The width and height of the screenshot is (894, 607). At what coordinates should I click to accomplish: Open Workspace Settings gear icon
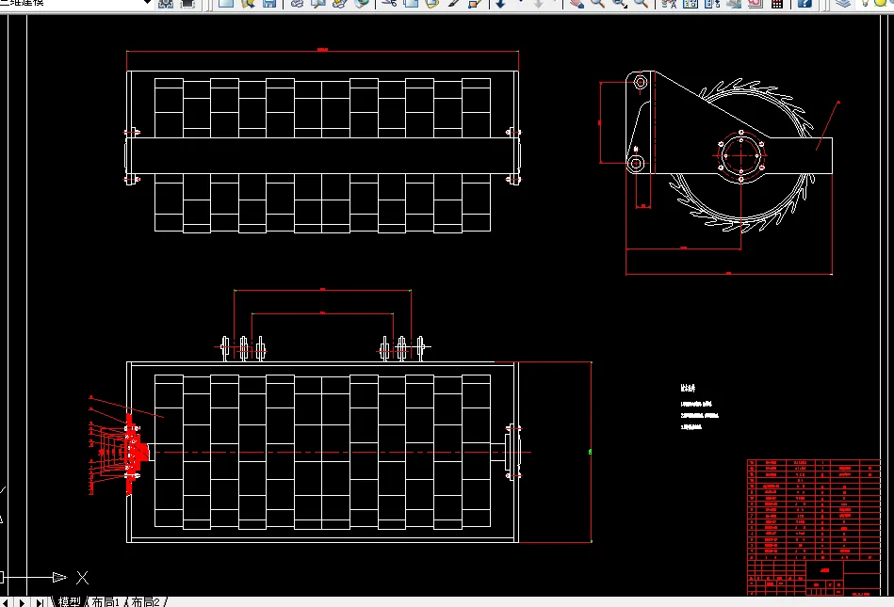166,4
